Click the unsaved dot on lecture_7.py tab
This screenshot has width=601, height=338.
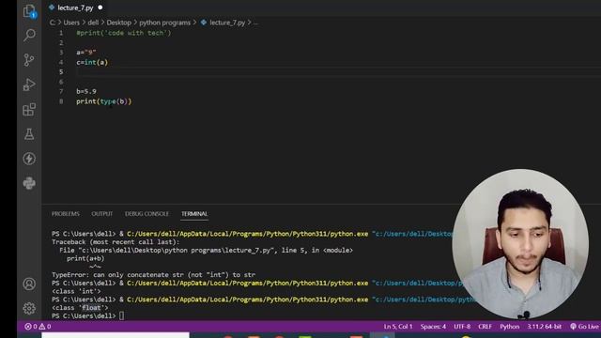(100, 8)
